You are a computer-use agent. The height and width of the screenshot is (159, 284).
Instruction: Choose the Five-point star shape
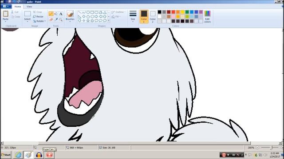point(88,21)
